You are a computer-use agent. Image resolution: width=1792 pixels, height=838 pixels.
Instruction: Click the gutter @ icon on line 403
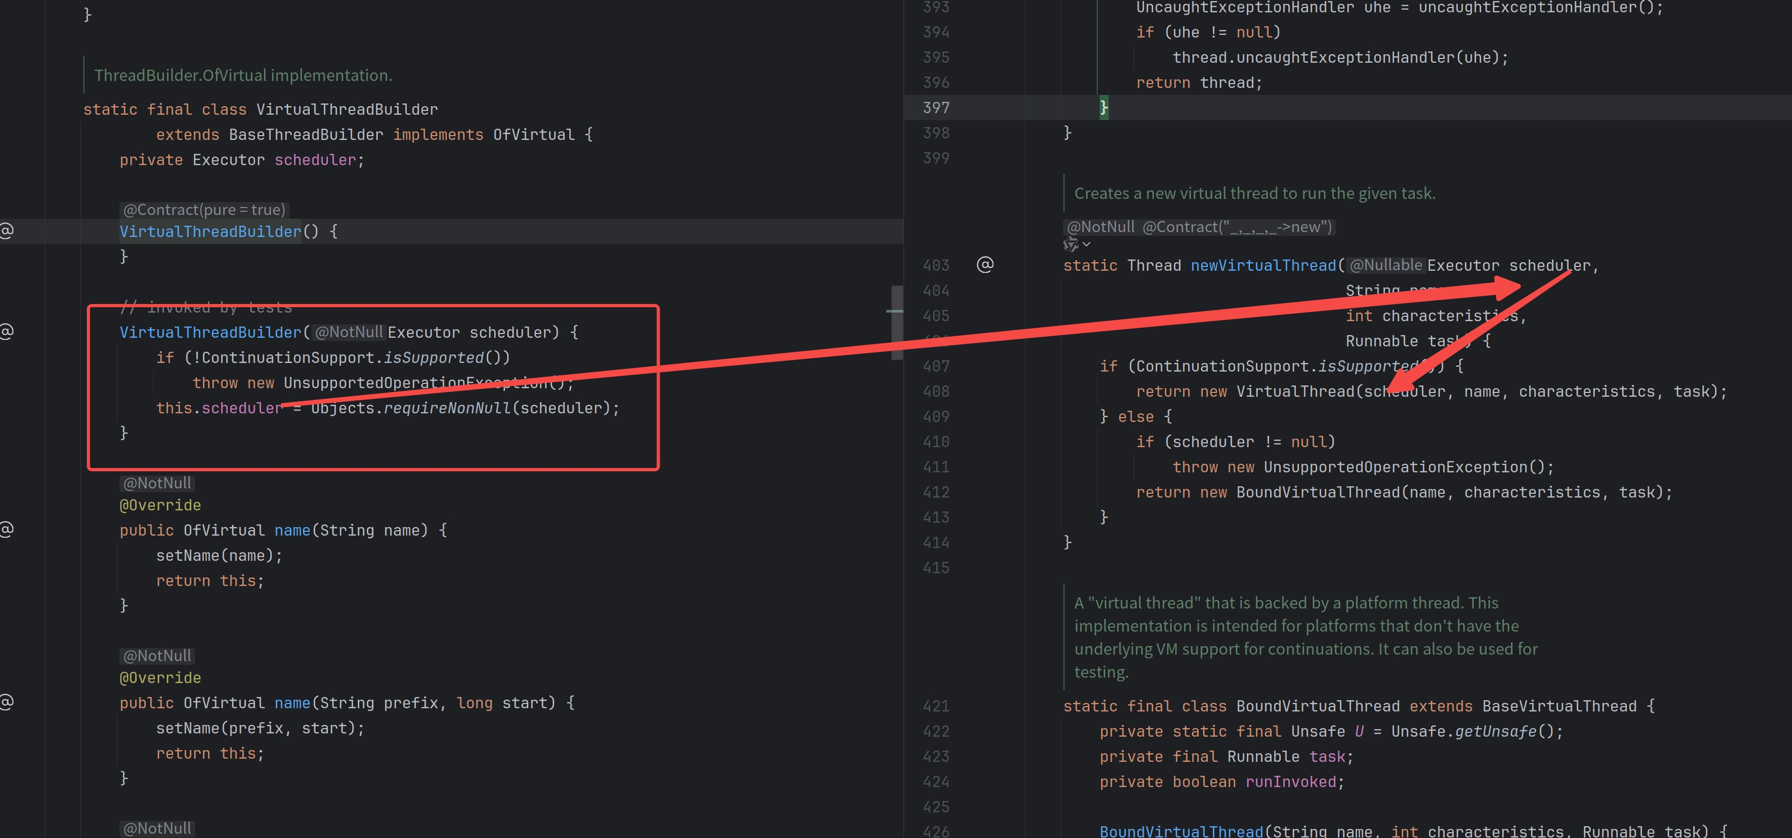(985, 264)
